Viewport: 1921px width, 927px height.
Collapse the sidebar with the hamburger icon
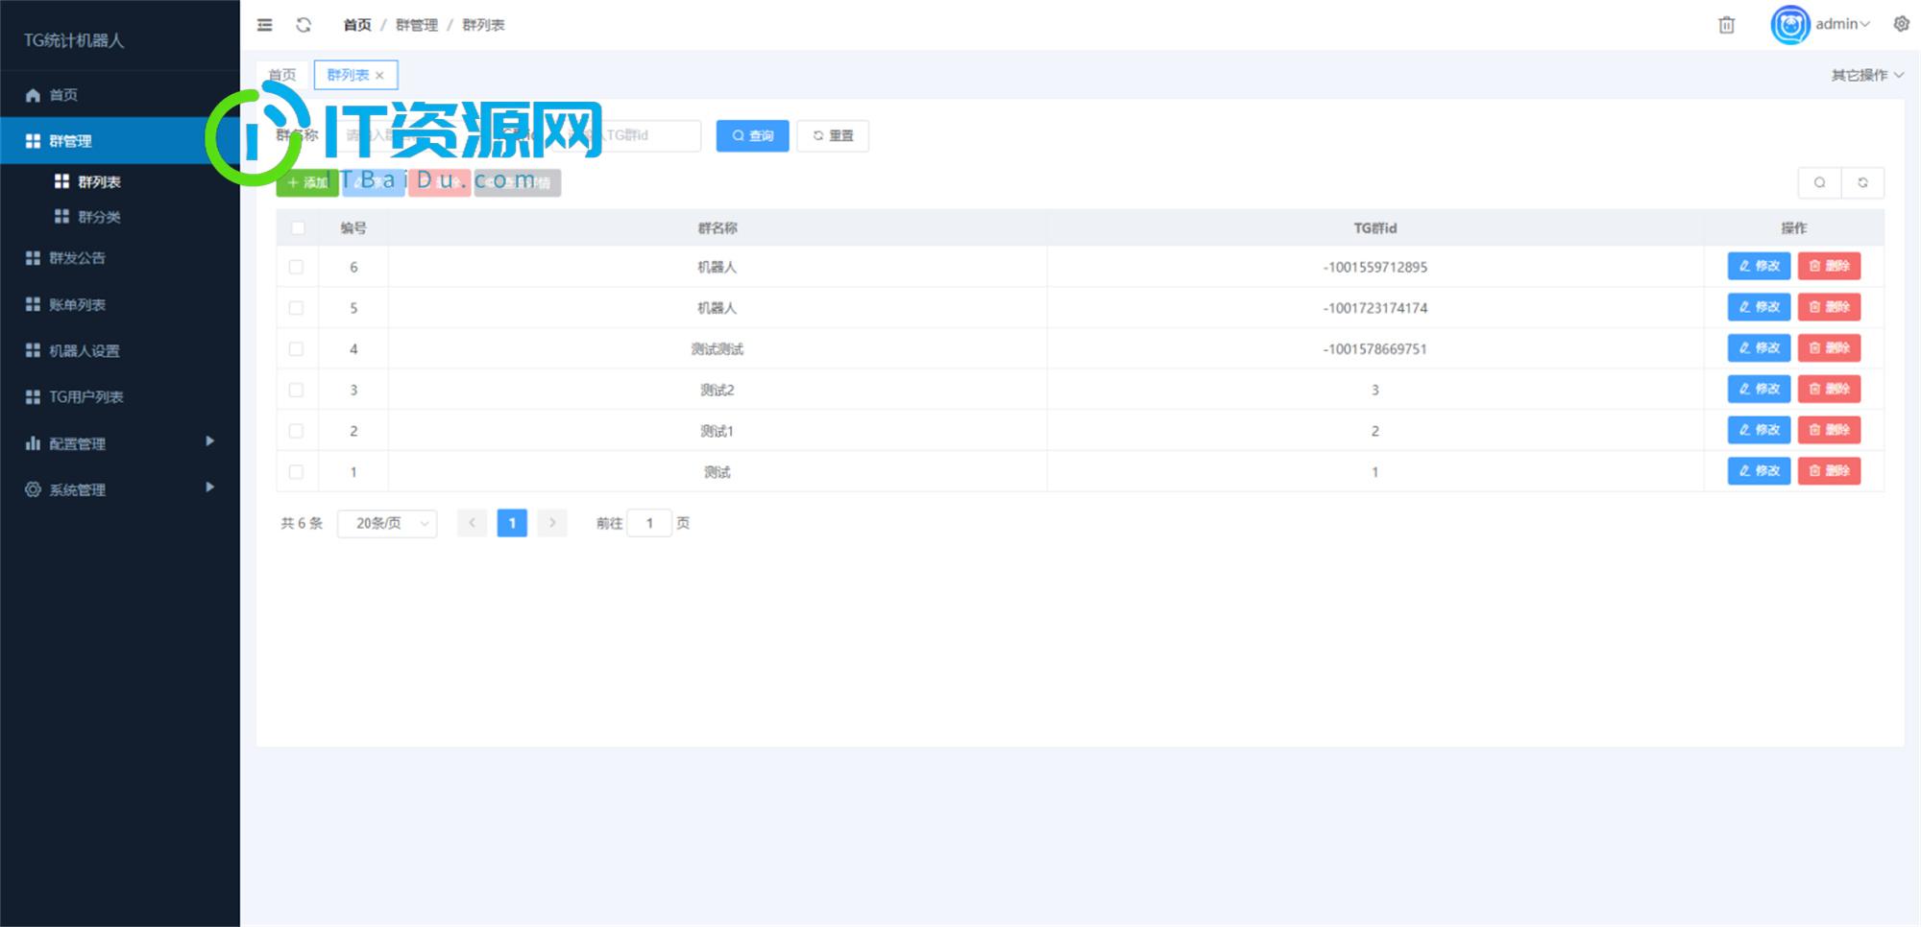pos(265,25)
